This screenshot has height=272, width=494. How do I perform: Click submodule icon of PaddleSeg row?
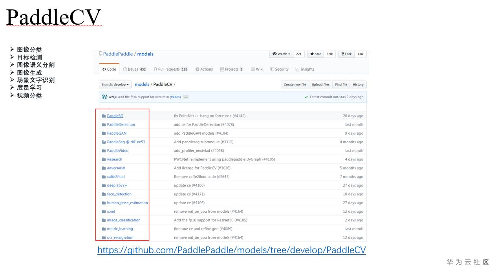click(x=104, y=142)
